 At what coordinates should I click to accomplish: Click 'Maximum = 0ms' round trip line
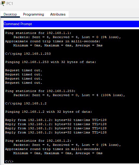[x=58, y=153]
